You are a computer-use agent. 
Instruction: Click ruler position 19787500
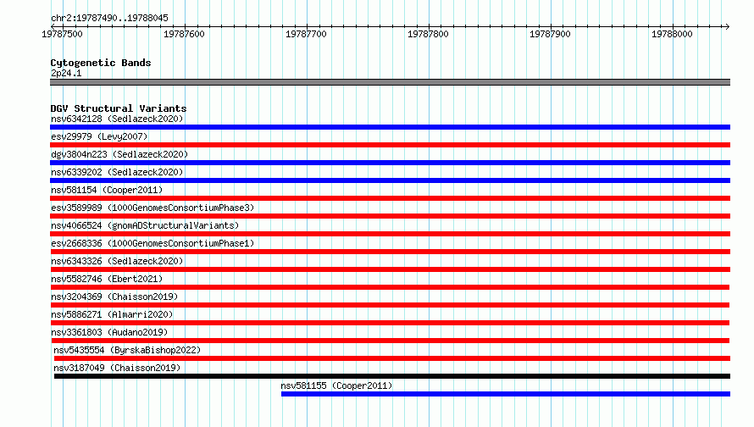tap(62, 34)
